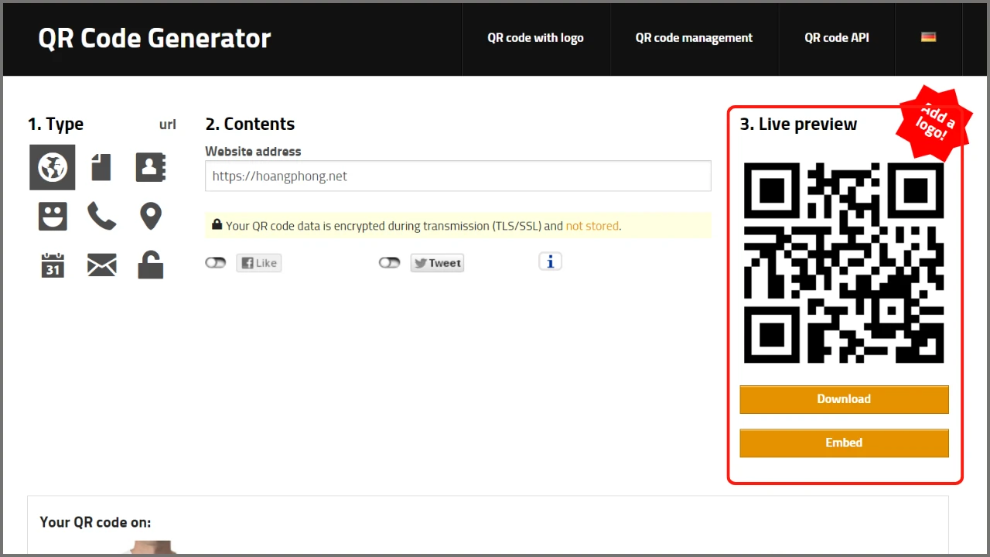Click the 'Your QR code on:' text
The height and width of the screenshot is (557, 990).
pyautogui.click(x=95, y=522)
